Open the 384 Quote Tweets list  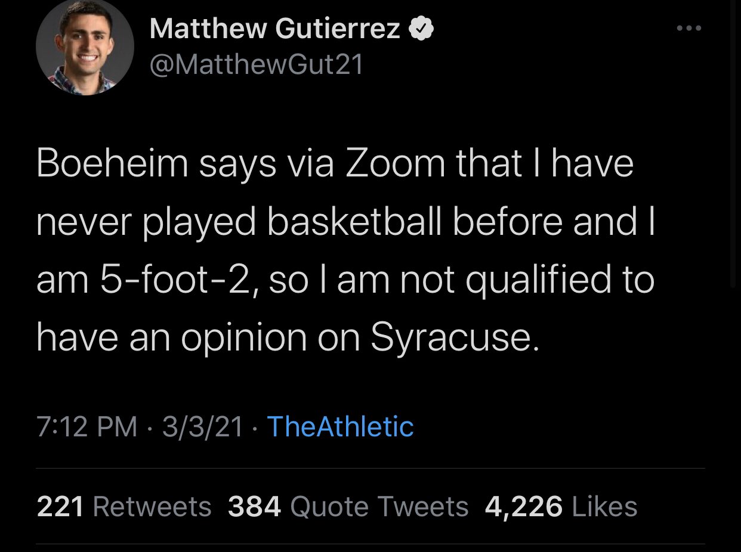(x=348, y=507)
